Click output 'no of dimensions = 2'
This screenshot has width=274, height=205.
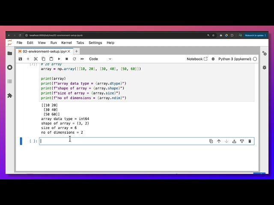62,132
